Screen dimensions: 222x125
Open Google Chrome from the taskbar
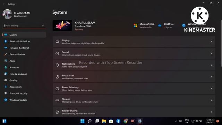pos(126,121)
